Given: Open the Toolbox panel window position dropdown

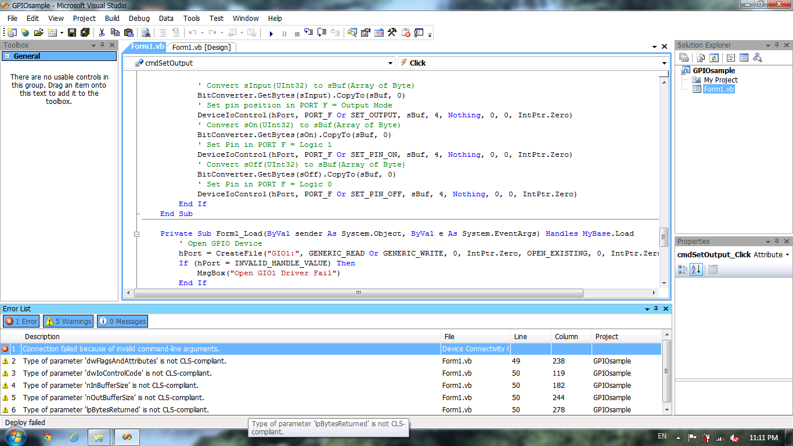Looking at the screenshot, I should point(93,45).
